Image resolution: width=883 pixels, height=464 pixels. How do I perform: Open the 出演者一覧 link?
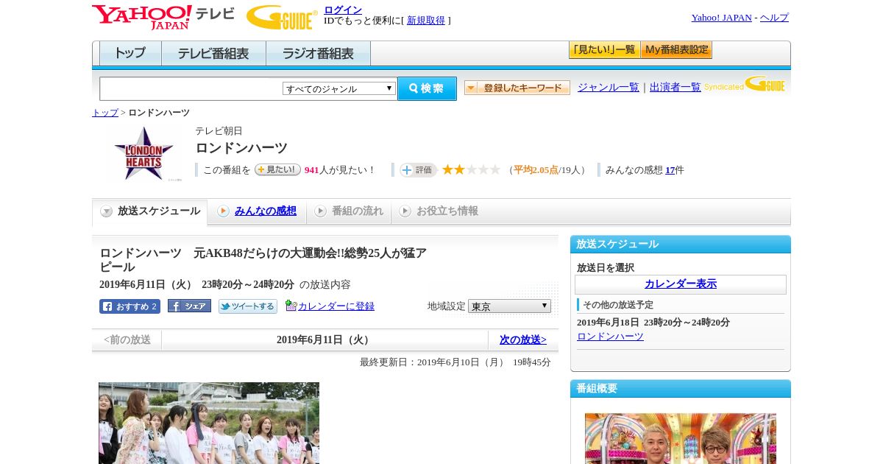[675, 87]
